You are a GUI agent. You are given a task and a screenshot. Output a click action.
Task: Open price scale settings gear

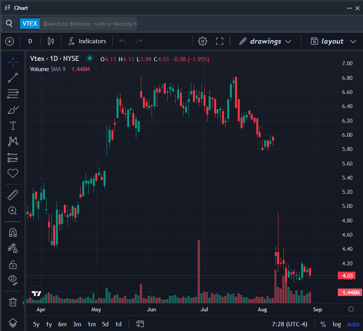tap(351, 309)
